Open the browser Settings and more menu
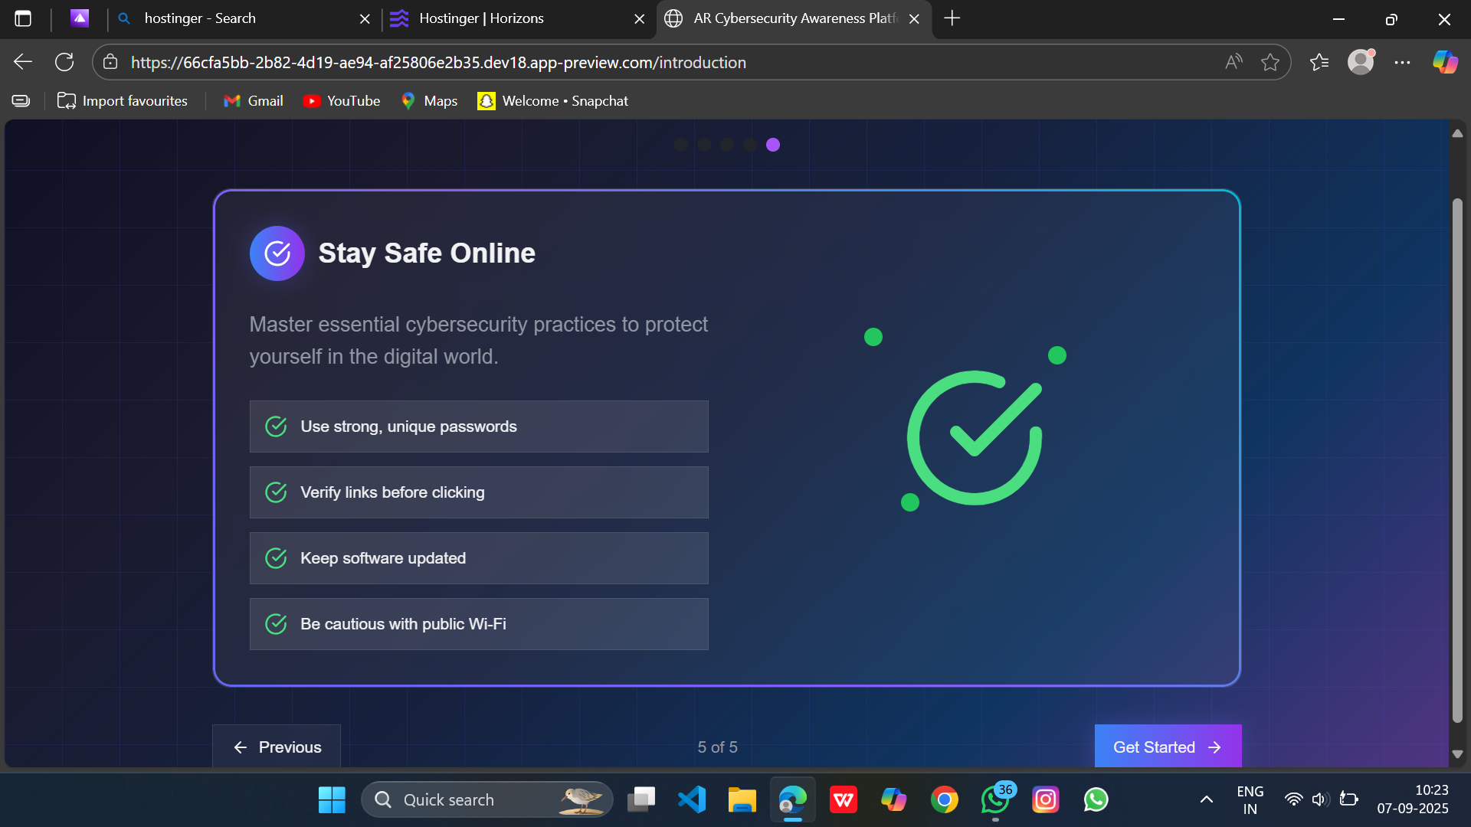1471x827 pixels. 1402,62
